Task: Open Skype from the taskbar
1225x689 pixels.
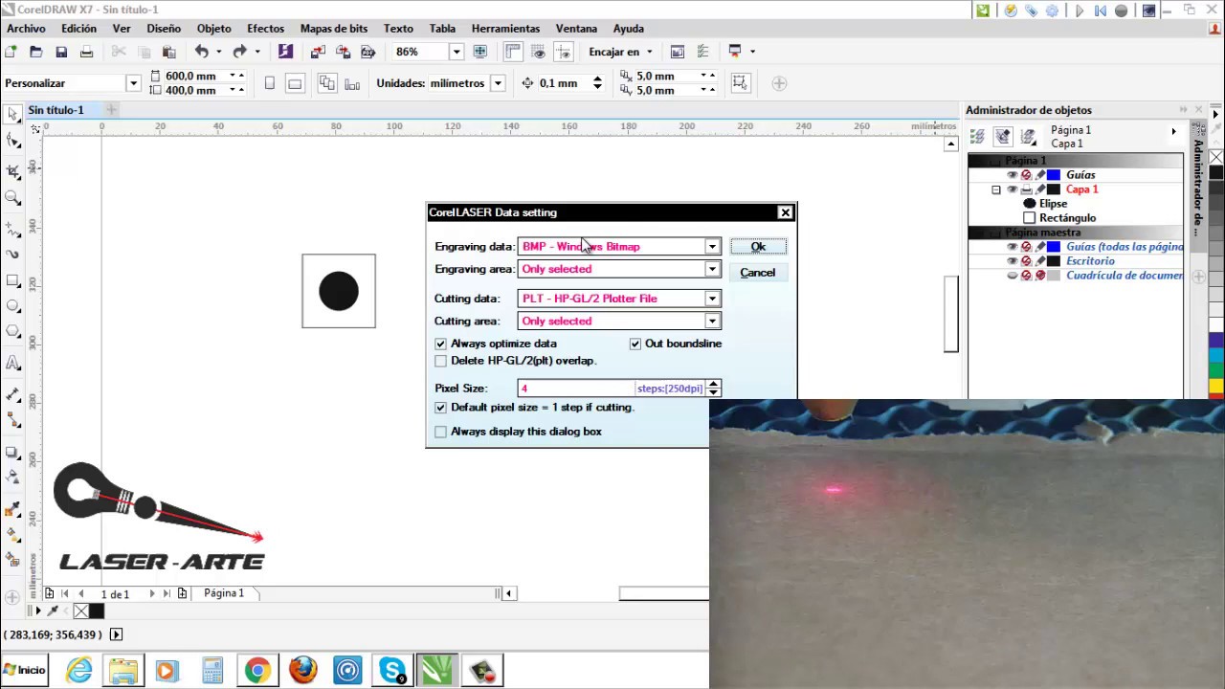Action: [392, 670]
